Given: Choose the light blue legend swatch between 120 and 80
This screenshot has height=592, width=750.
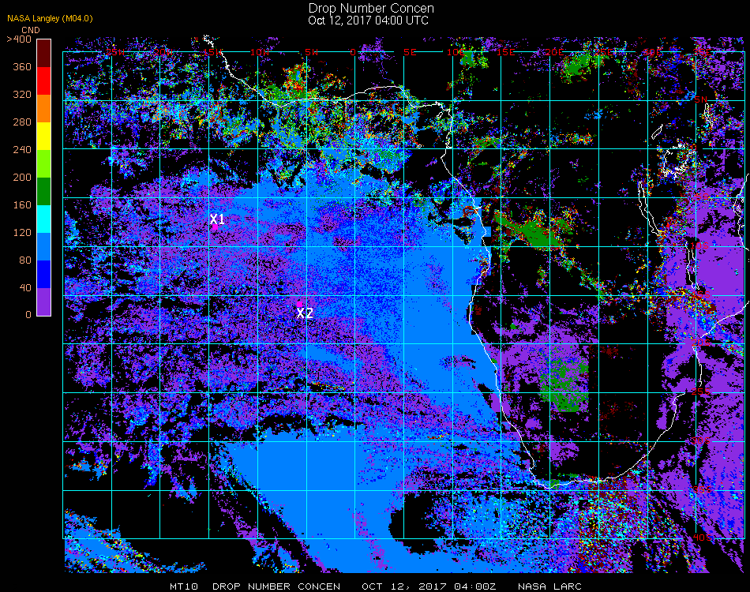Looking at the screenshot, I should click(44, 247).
